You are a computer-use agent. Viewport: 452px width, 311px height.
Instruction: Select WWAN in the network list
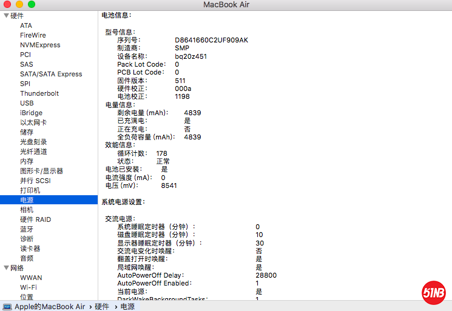(x=31, y=278)
